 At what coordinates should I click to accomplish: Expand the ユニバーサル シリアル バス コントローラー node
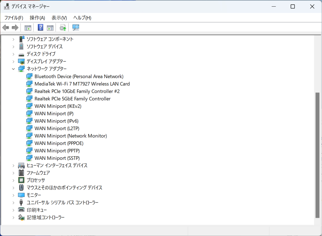click(13, 203)
